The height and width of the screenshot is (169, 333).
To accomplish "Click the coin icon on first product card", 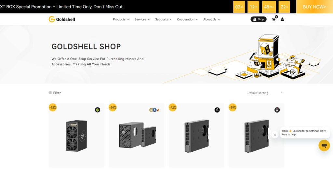I will click(x=98, y=110).
